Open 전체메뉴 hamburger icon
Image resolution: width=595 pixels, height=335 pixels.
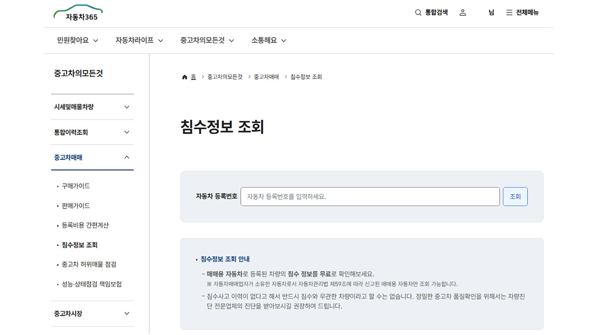click(509, 13)
